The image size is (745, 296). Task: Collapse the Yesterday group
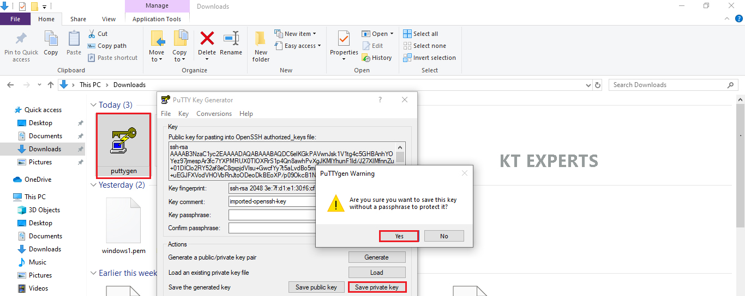pyautogui.click(x=93, y=185)
